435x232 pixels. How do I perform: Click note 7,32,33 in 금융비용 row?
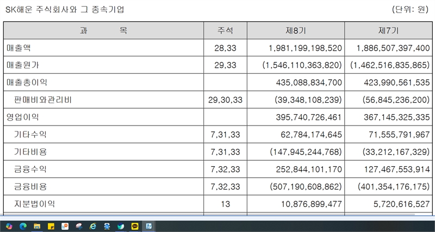[x=225, y=187]
